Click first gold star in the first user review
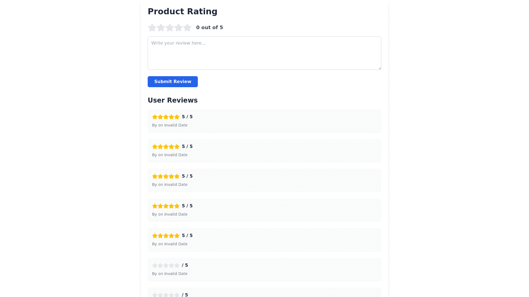The width and height of the screenshot is (529, 297). [x=155, y=117]
